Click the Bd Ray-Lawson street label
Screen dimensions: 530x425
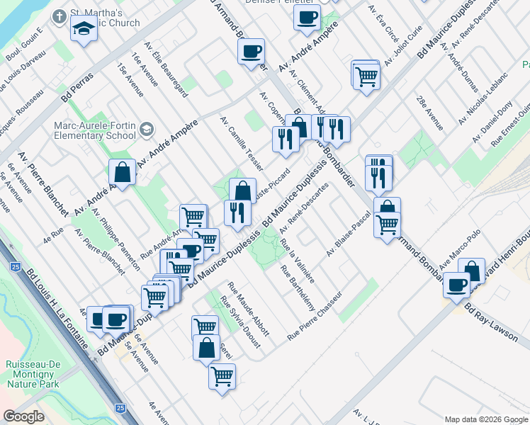(491, 322)
